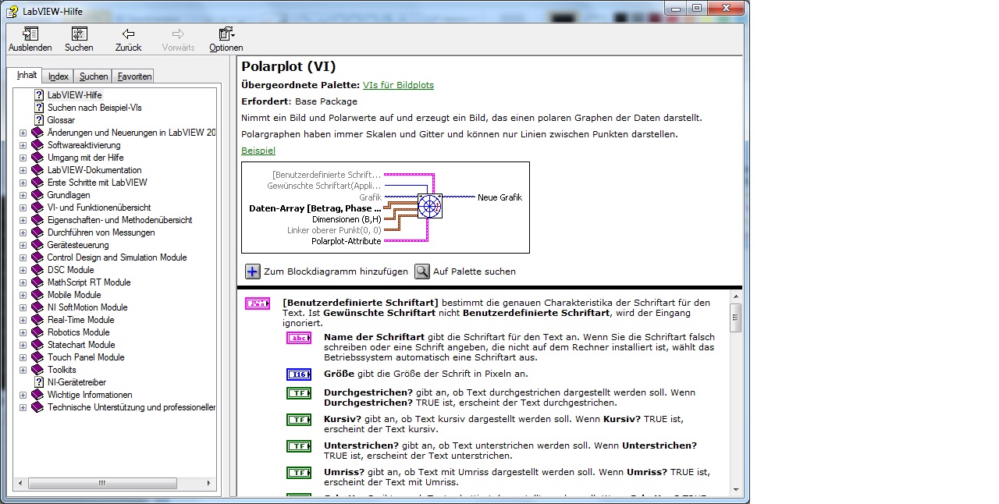Click the Polarplot-Attribute terminal label

(x=347, y=241)
